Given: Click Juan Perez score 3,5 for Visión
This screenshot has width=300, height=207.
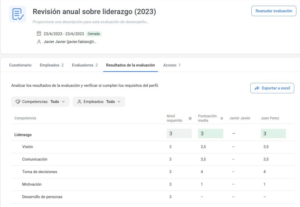Looking at the screenshot, I should coord(266,147).
